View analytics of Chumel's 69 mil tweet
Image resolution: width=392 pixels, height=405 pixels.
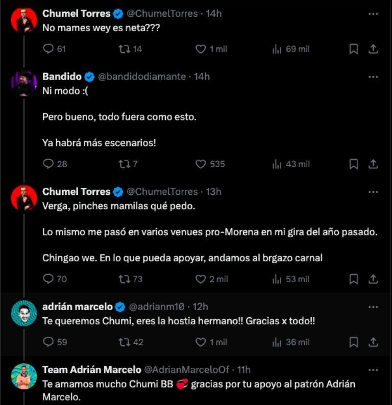[277, 49]
